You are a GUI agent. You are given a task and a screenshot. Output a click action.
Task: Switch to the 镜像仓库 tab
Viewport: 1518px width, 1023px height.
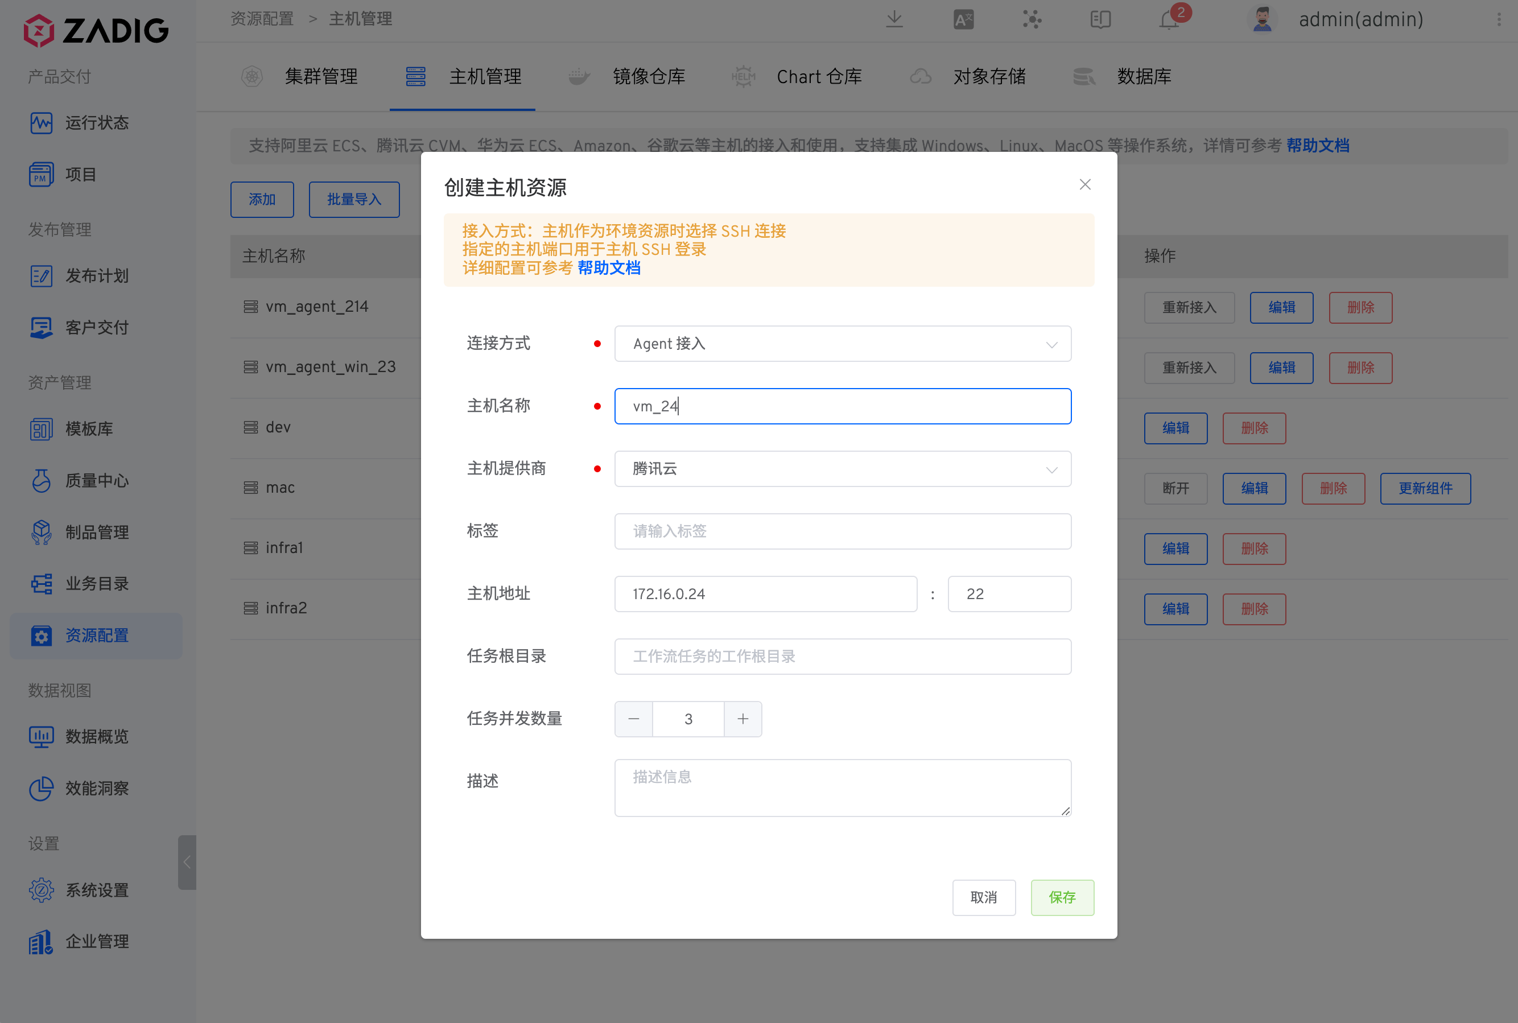(649, 76)
